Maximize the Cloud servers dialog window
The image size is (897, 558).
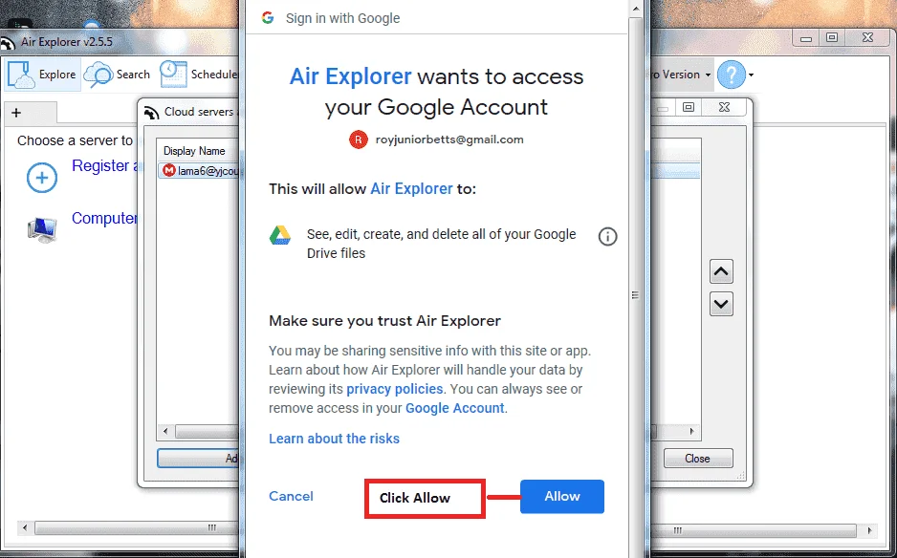(689, 107)
